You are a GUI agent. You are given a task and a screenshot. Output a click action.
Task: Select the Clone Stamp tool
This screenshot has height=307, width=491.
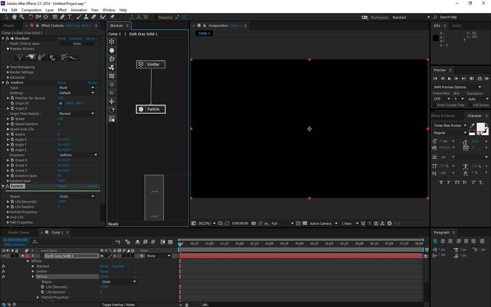click(86, 17)
